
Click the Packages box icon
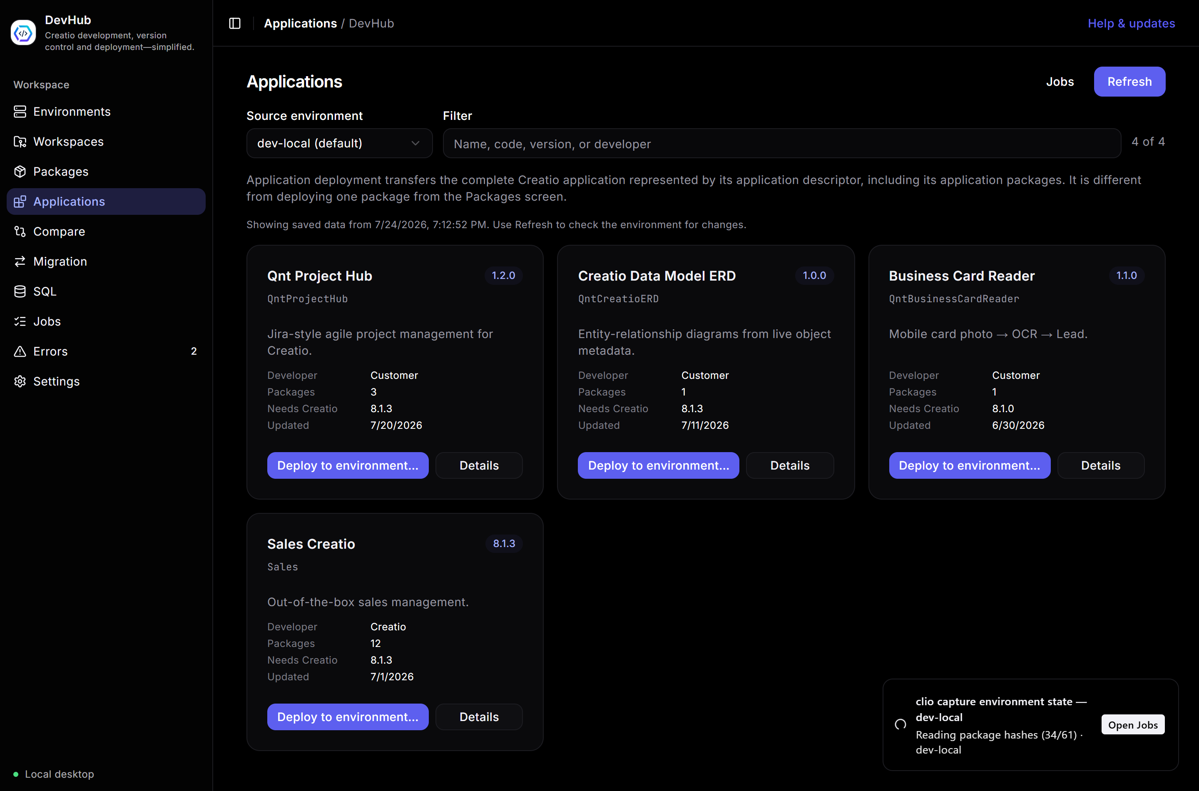(20, 172)
